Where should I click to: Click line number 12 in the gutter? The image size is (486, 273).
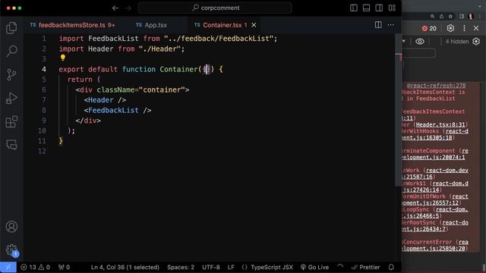click(43, 151)
